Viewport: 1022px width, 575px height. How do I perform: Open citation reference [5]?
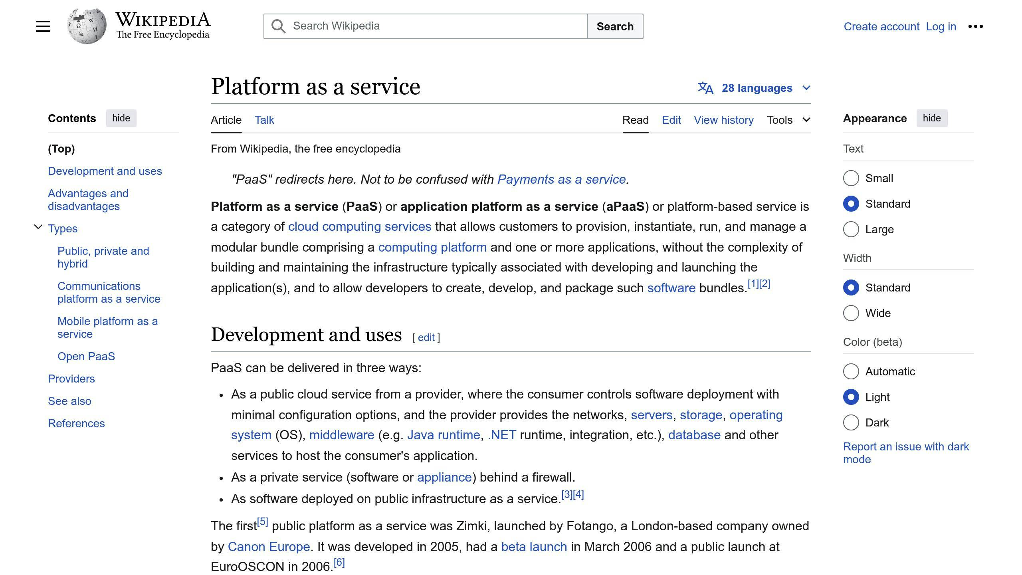click(262, 522)
